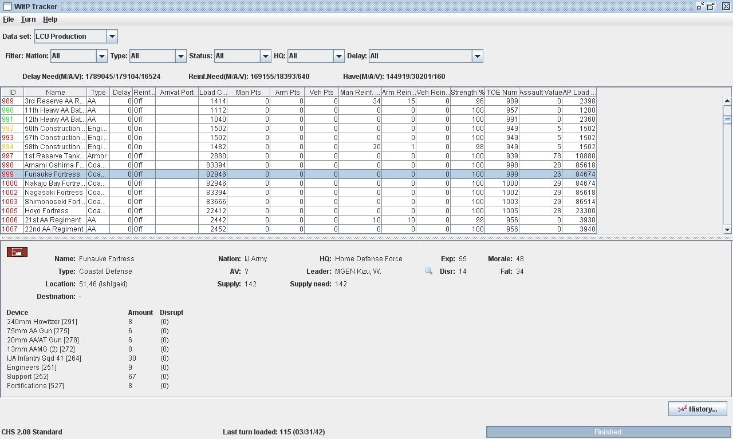The image size is (733, 439).
Task: Select the 22nd AA Regiment row
Action: (298, 229)
